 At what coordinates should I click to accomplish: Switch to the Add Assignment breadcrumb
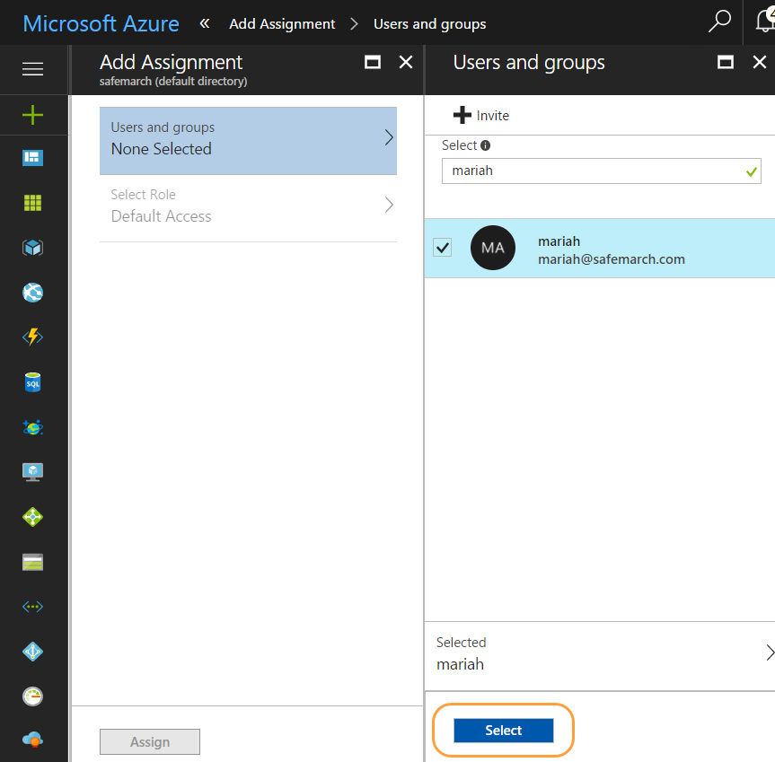[x=282, y=23]
